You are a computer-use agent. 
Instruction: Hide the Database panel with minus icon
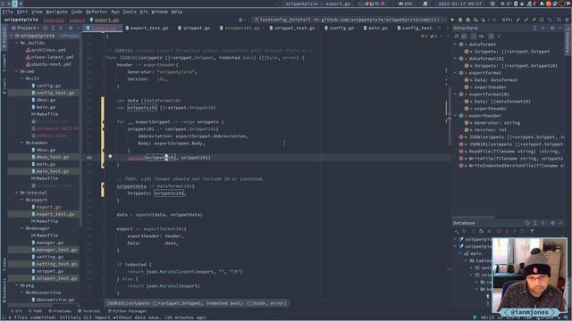560,223
